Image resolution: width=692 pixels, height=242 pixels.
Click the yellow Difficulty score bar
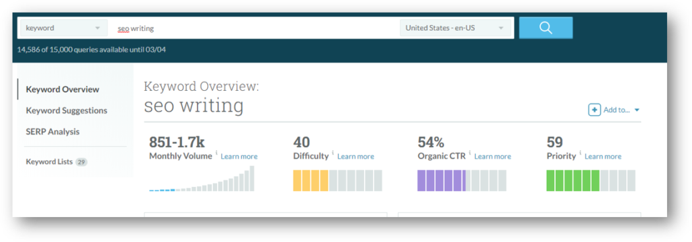338,181
